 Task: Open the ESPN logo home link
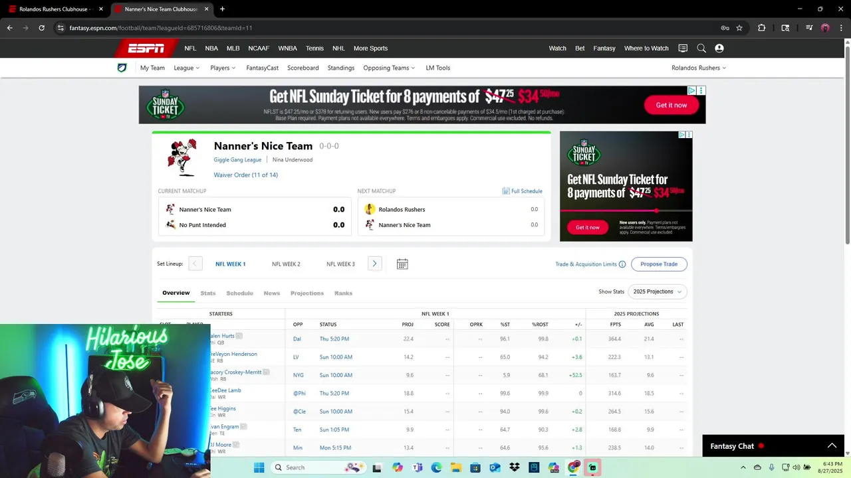pyautogui.click(x=146, y=48)
